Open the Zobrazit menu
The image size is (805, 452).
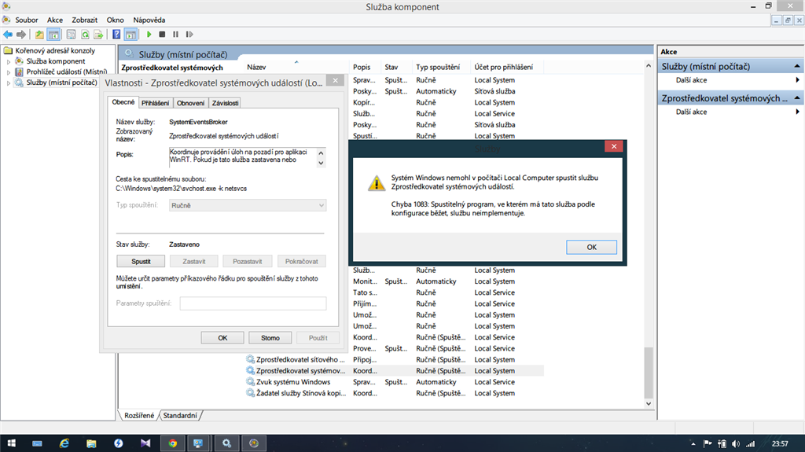click(x=84, y=20)
